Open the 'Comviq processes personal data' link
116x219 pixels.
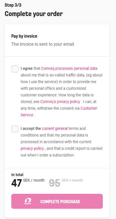pos(69,68)
